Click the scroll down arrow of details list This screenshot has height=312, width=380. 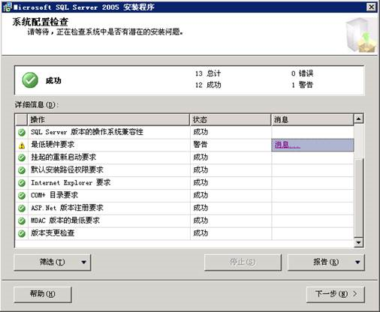coord(359,242)
